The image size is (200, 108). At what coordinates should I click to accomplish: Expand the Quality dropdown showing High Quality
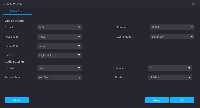[x=59, y=55]
